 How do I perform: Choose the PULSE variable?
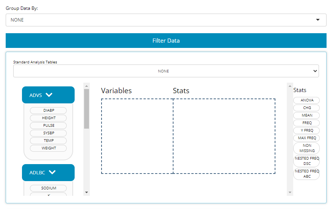[48, 126]
